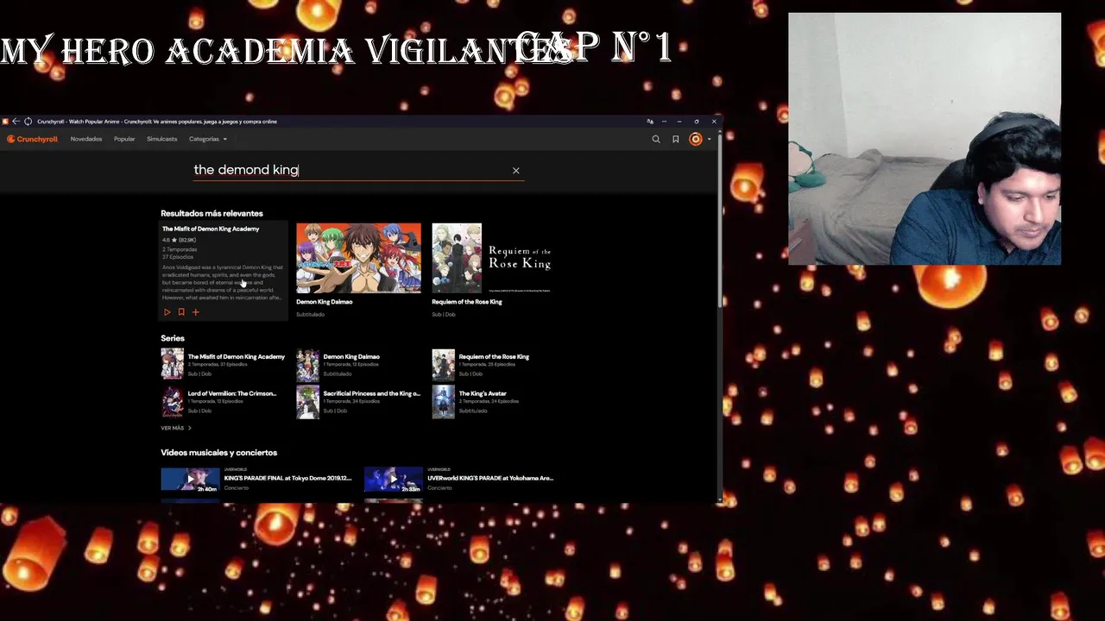Click the Sacrificial Princess series poster
This screenshot has height=621, width=1105.
point(307,402)
